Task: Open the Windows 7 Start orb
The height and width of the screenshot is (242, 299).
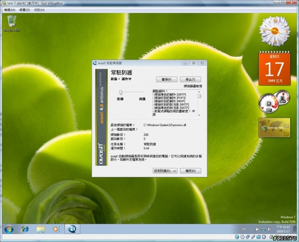Action: (9, 229)
